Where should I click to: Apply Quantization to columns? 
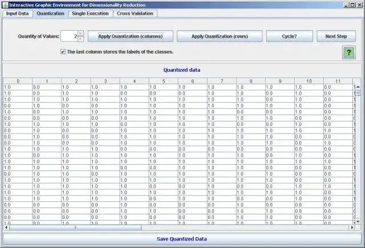tap(131, 36)
